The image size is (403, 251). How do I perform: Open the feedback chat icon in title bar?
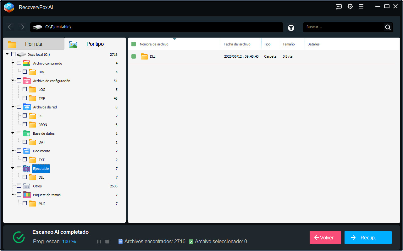(x=339, y=6)
